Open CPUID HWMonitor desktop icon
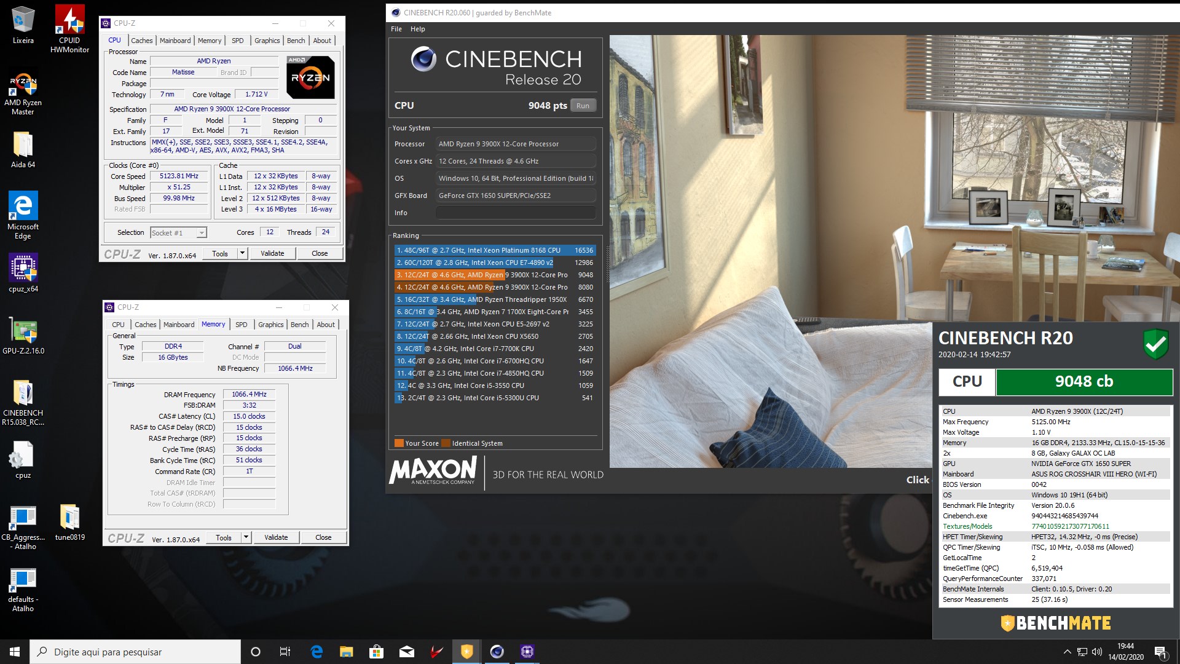This screenshot has height=664, width=1180. tap(69, 29)
